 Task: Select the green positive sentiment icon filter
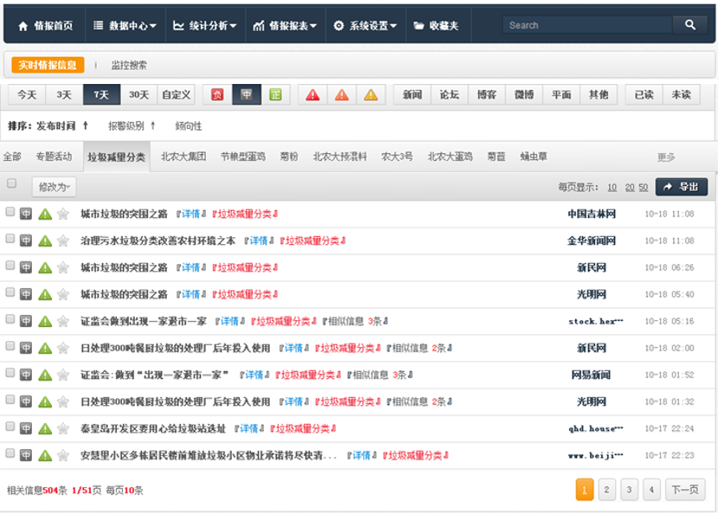click(x=275, y=95)
